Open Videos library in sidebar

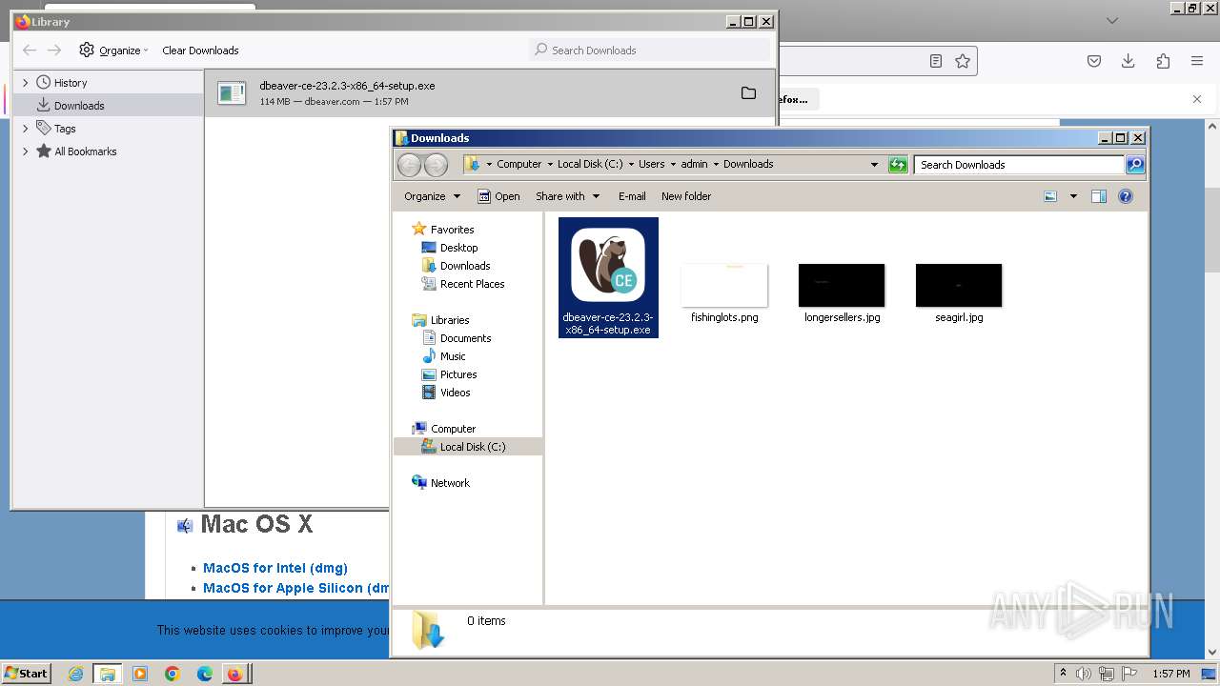click(455, 393)
